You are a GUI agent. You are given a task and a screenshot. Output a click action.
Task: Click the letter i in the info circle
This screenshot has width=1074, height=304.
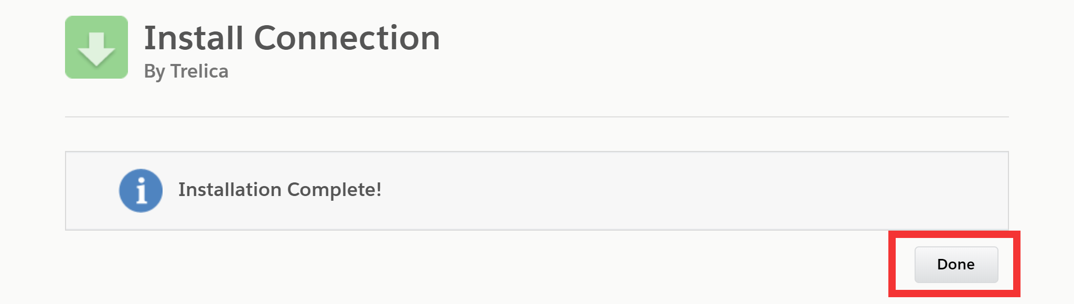tap(141, 190)
